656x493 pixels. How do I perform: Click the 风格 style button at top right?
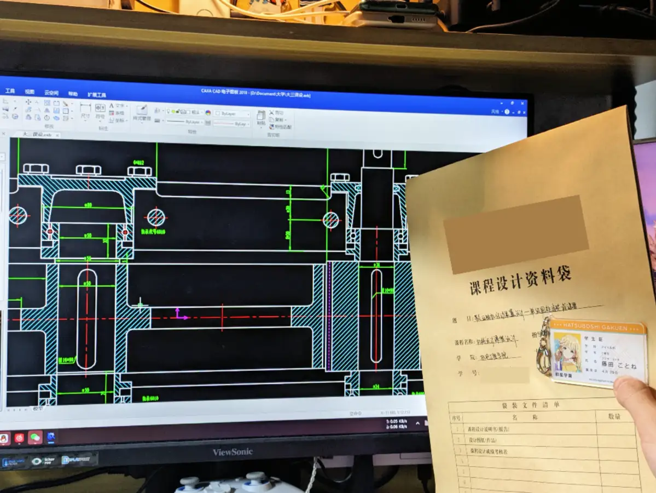(495, 111)
